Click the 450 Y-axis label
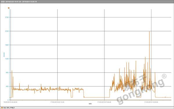This screenshot has height=109, width=174. tap(7, 86)
